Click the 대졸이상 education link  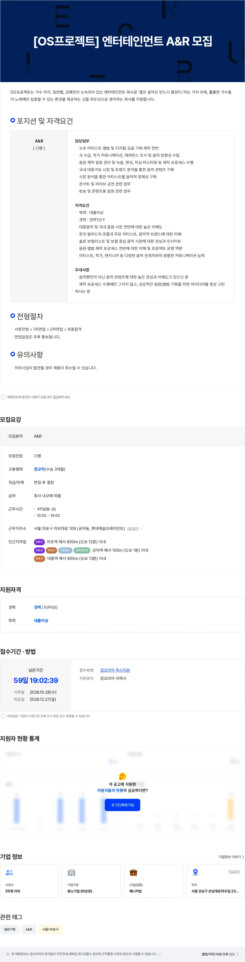tap(41, 620)
